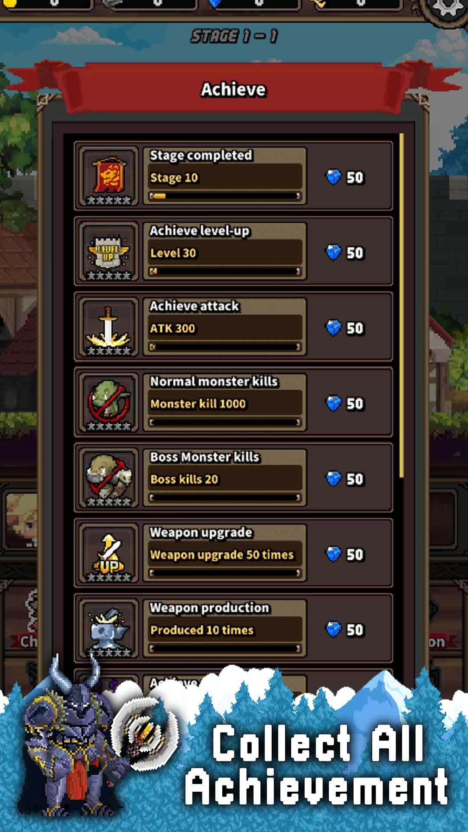468x832 pixels.
Task: Claim the Stage completed 50 gem reward
Action: pos(345,177)
